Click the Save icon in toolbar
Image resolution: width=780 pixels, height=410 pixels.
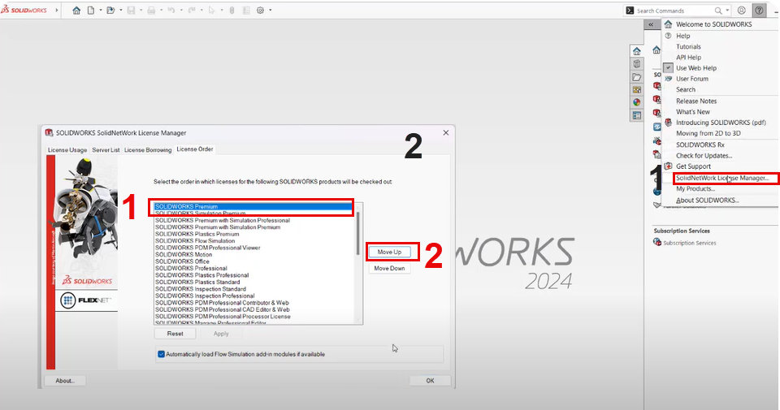coord(131,11)
